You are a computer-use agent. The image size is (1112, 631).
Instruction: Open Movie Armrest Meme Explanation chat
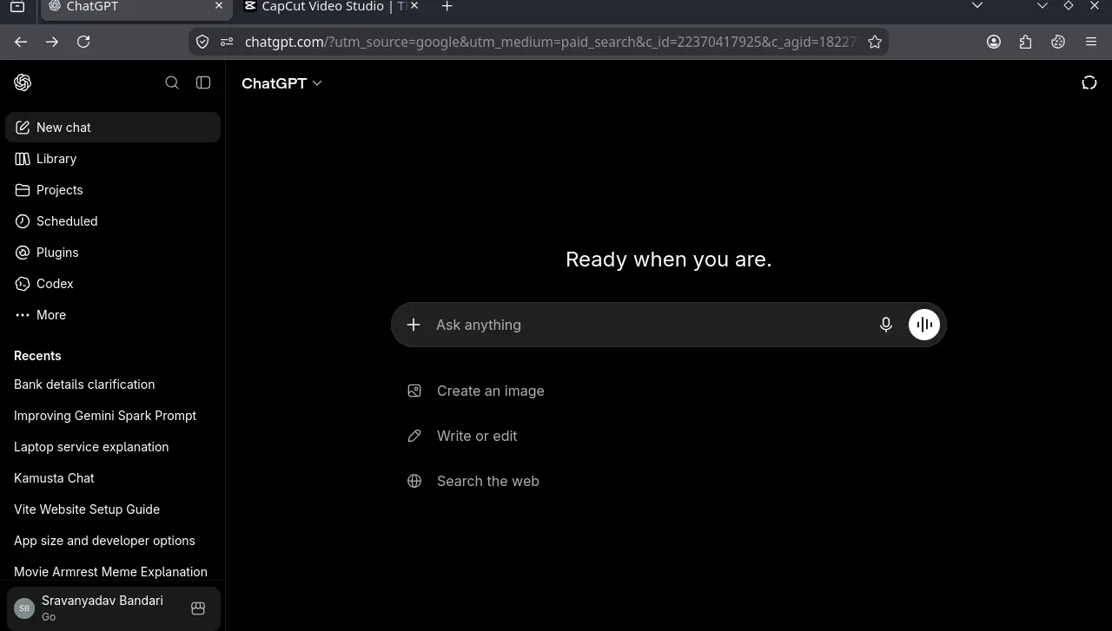(113, 572)
